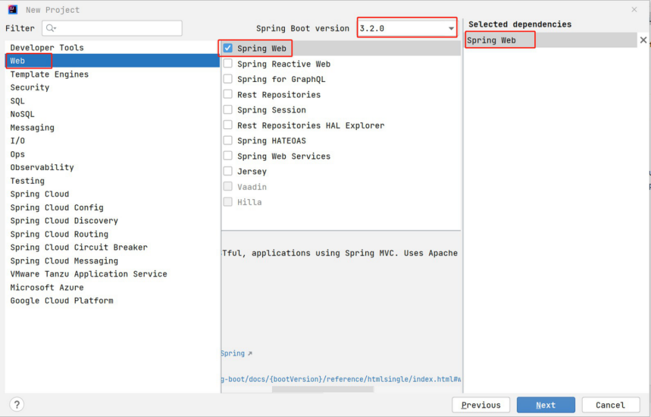The image size is (651, 417).
Task: Click the Selected dependencies heading
Action: [520, 24]
